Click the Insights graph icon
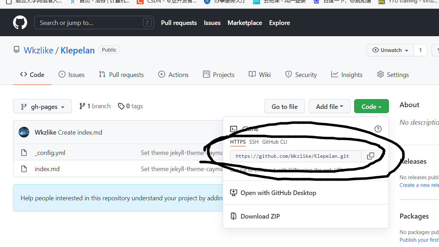 (x=335, y=74)
